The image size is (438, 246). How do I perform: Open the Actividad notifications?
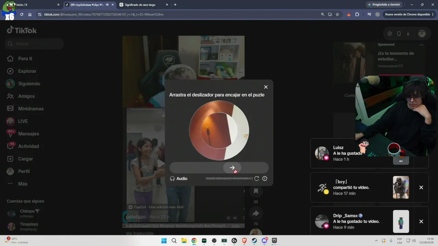coord(23,146)
